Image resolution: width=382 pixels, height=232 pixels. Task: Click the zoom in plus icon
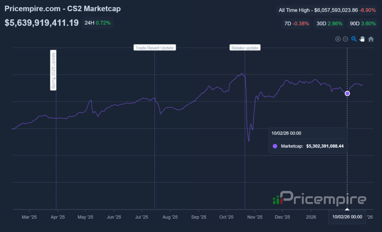(338, 39)
